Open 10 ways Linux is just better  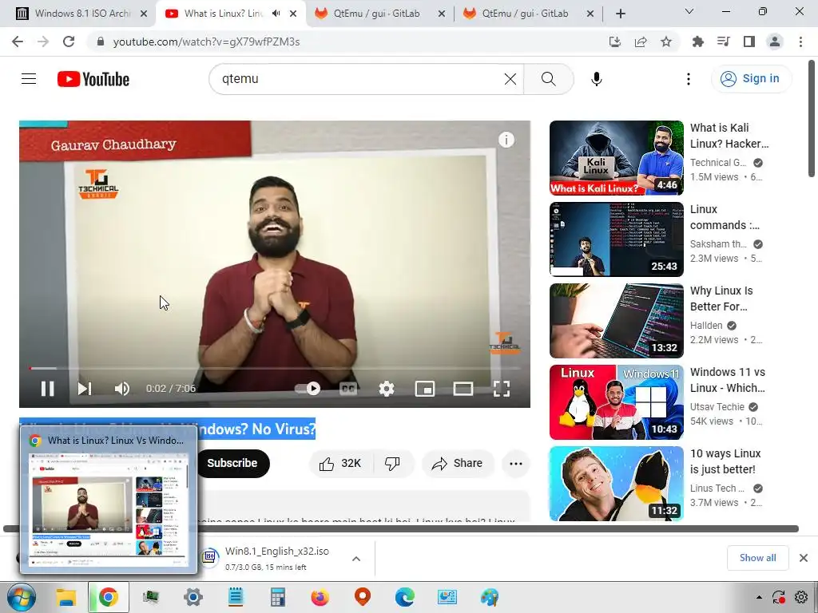click(725, 461)
